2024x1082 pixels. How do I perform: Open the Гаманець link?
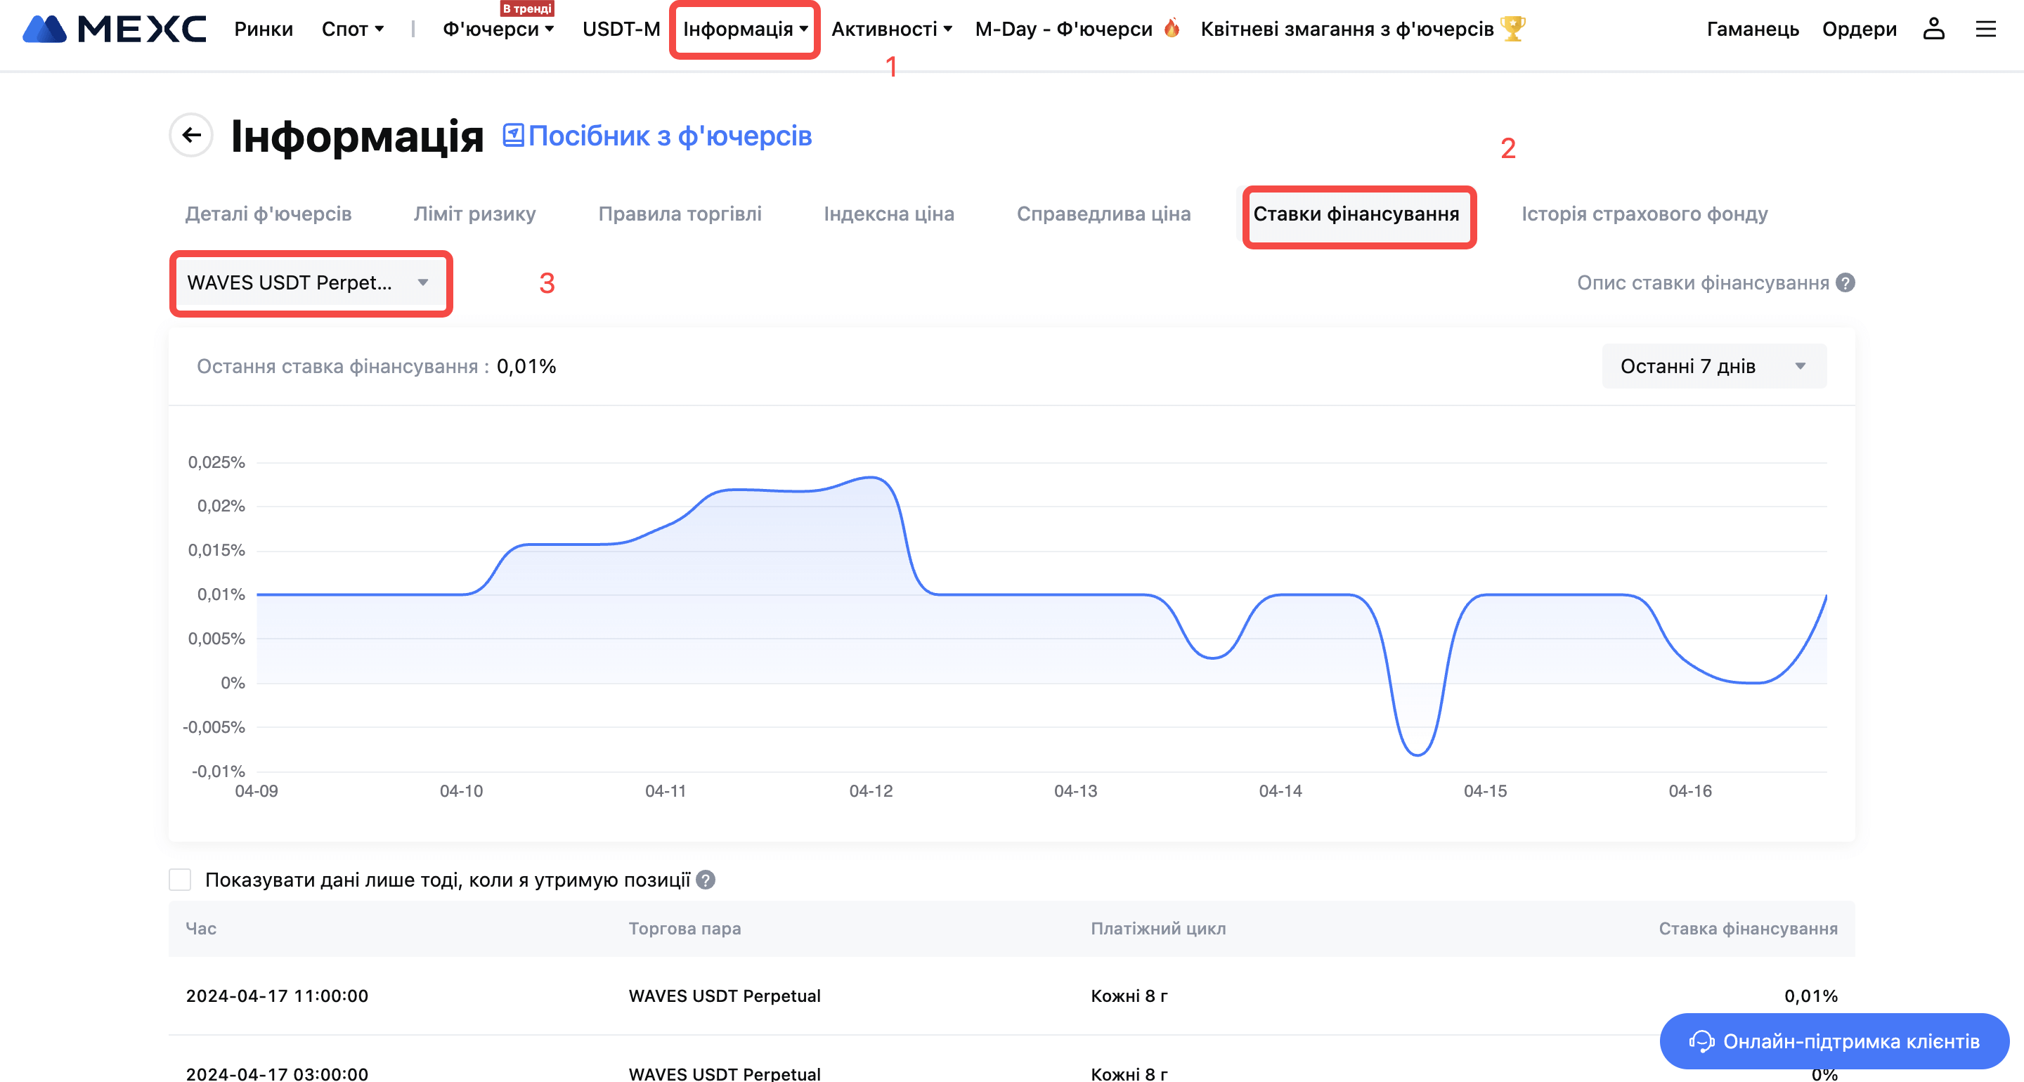pyautogui.click(x=1752, y=29)
